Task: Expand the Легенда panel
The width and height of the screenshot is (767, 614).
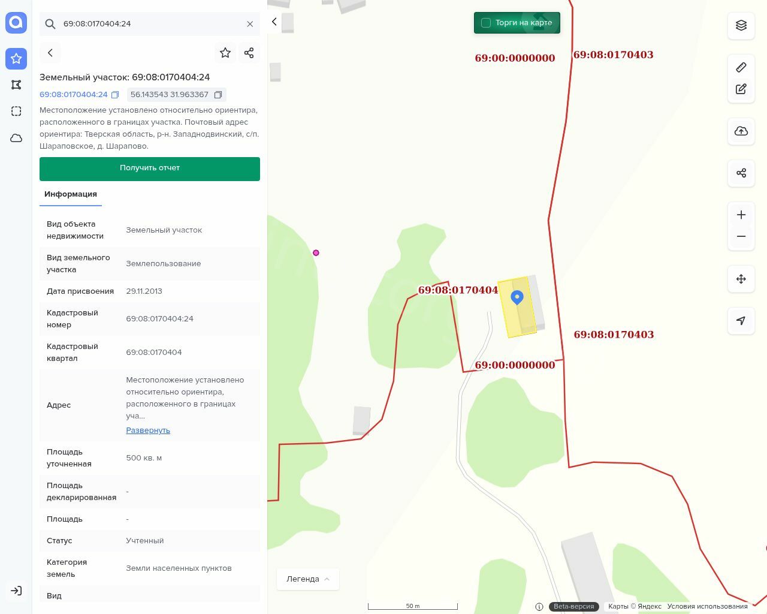Action: tap(307, 579)
